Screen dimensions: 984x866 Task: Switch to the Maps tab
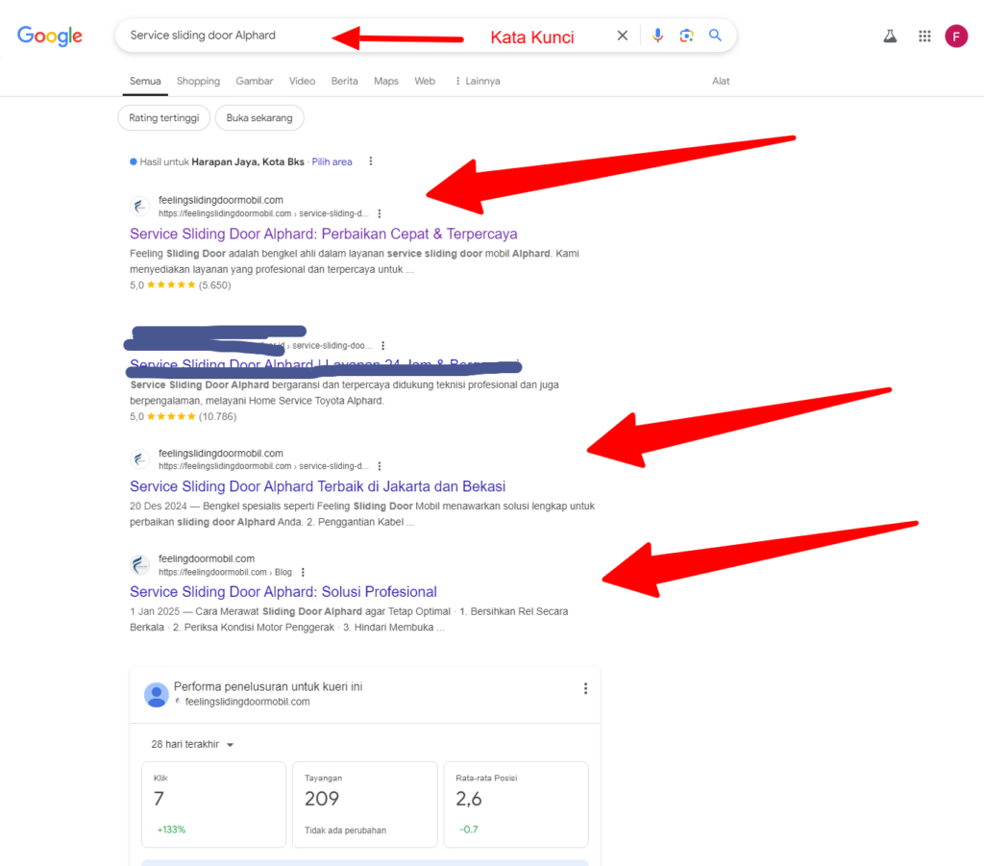(x=386, y=81)
